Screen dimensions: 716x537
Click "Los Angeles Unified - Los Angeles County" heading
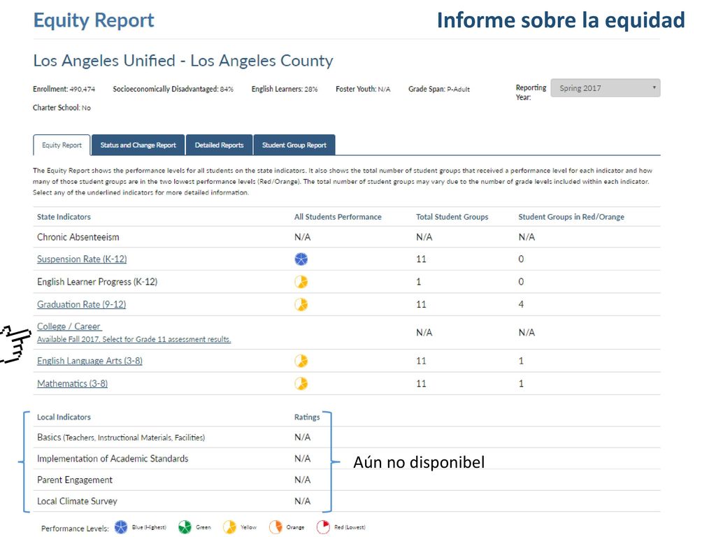[x=183, y=61]
